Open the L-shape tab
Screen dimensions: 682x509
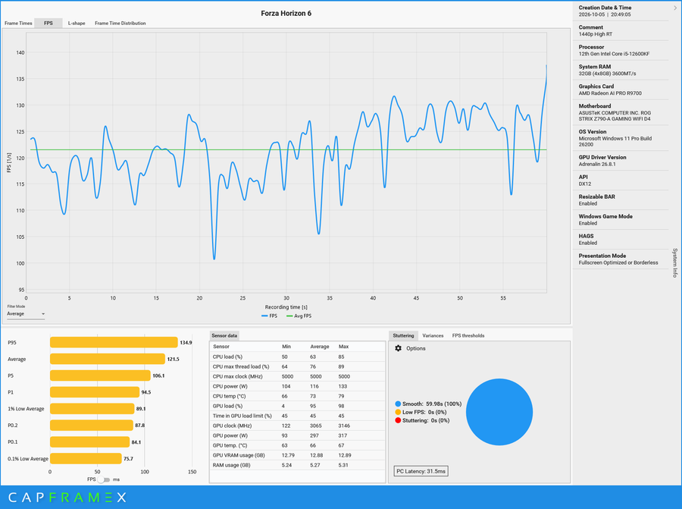click(x=77, y=23)
